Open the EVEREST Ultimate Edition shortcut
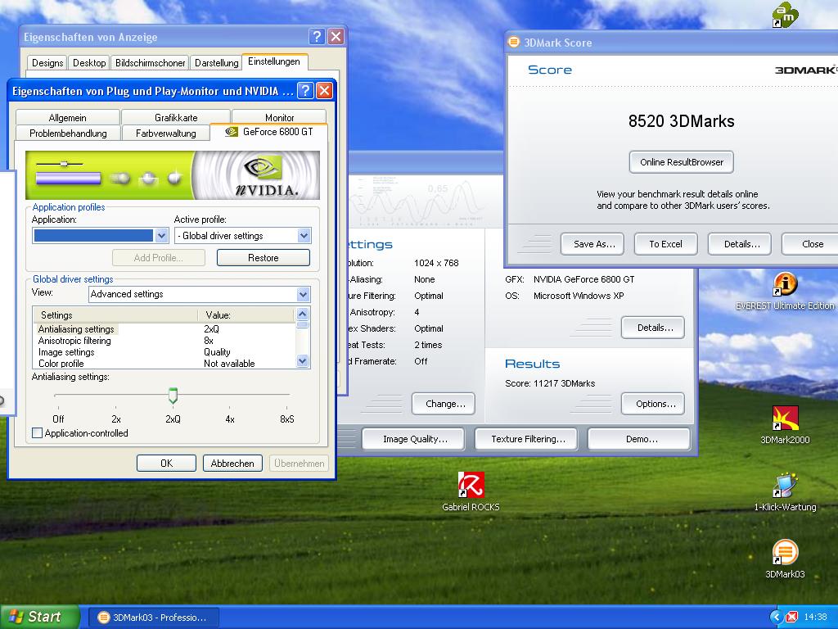838x629 pixels. 785,292
